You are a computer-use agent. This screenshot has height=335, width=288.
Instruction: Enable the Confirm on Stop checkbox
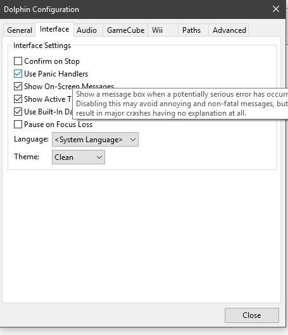tap(18, 61)
